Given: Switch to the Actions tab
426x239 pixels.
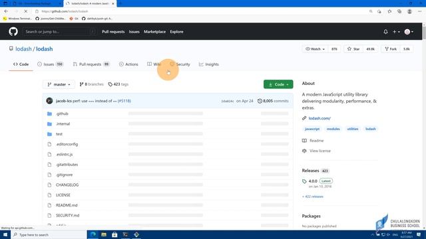Looking at the screenshot, I should [x=128, y=64].
